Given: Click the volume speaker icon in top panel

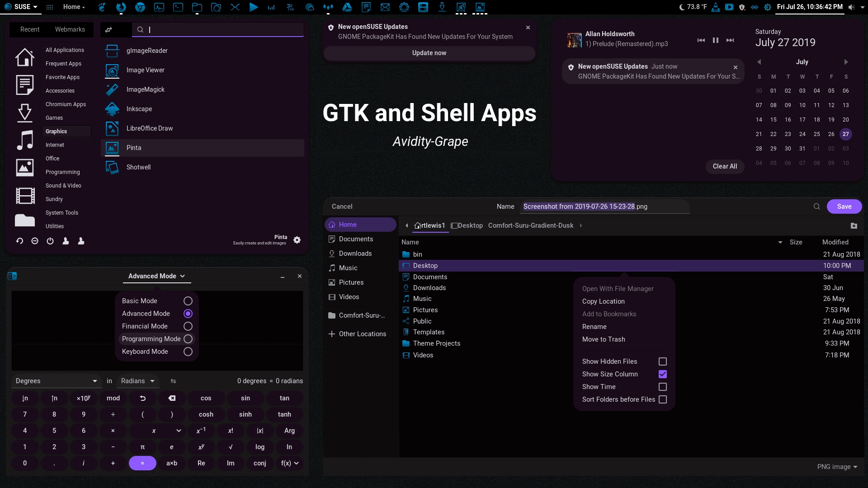Looking at the screenshot, I should click(x=852, y=7).
